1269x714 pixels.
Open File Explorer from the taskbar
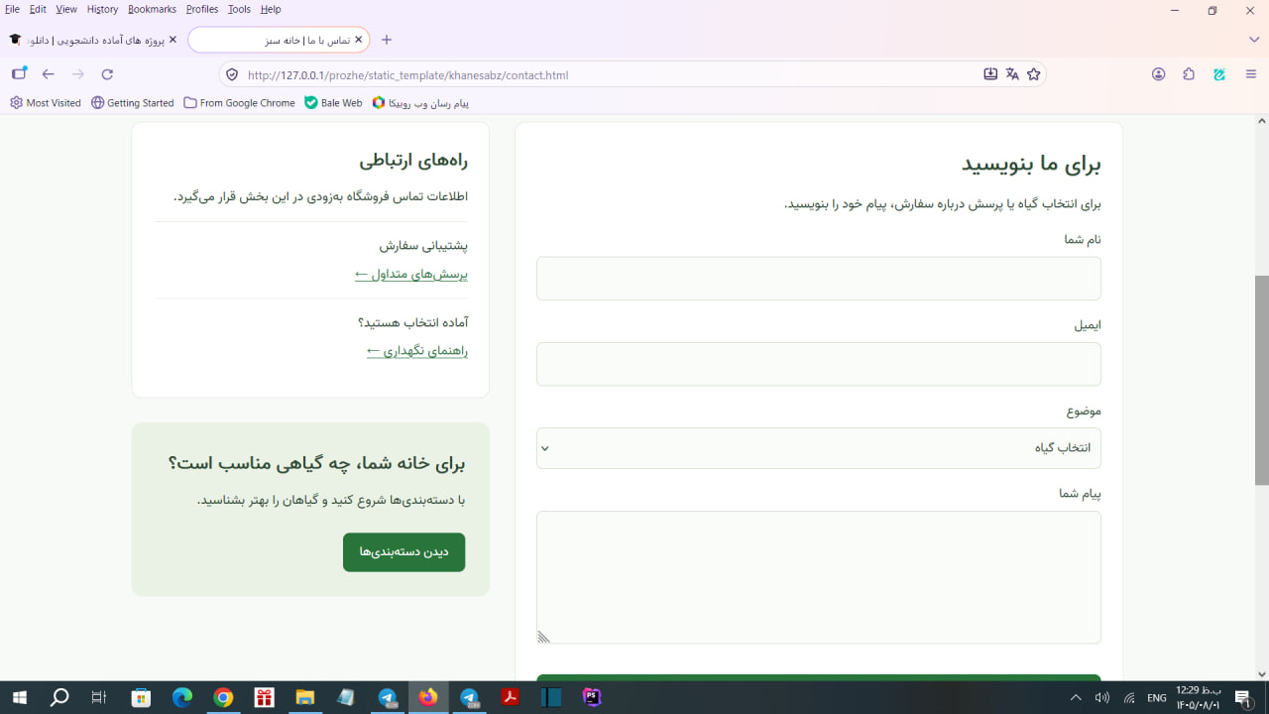[x=304, y=697]
